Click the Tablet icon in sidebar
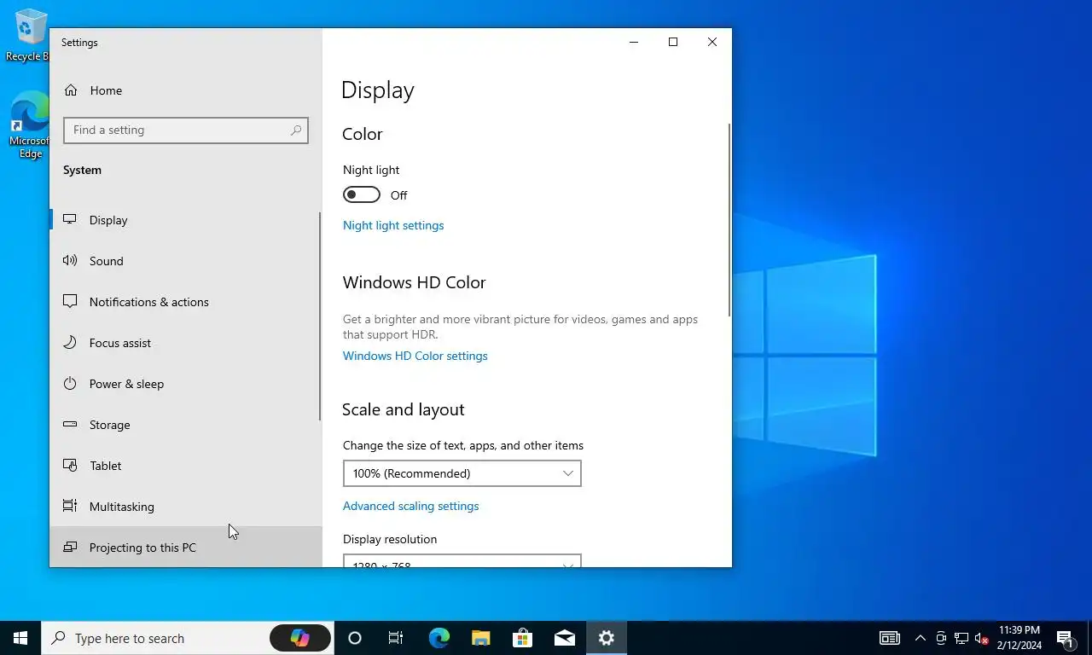 pyautogui.click(x=70, y=466)
